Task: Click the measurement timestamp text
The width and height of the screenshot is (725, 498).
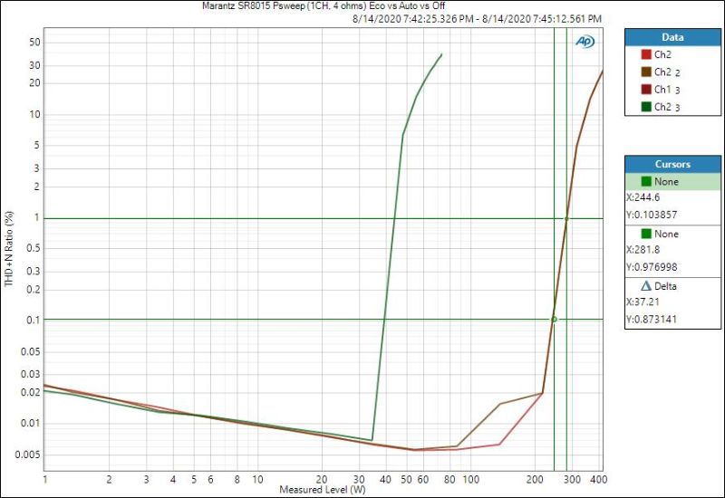Action: tap(478, 19)
